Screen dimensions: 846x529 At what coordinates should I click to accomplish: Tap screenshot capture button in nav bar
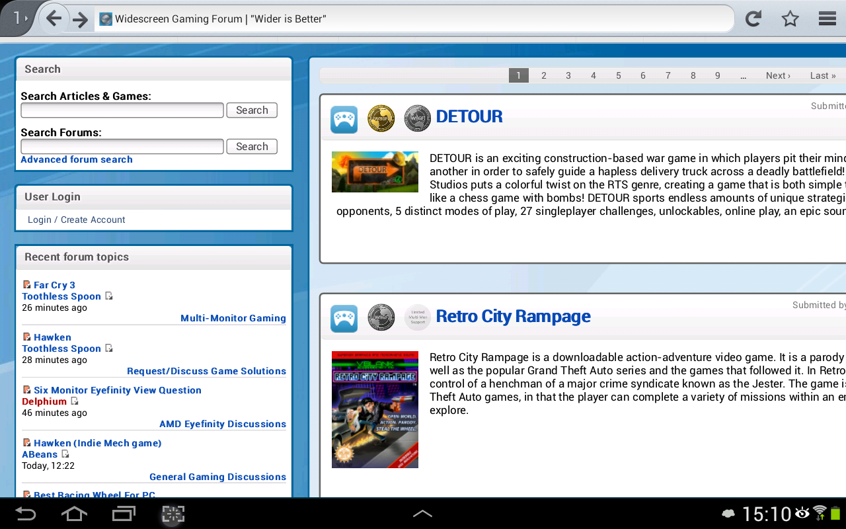pos(173,514)
